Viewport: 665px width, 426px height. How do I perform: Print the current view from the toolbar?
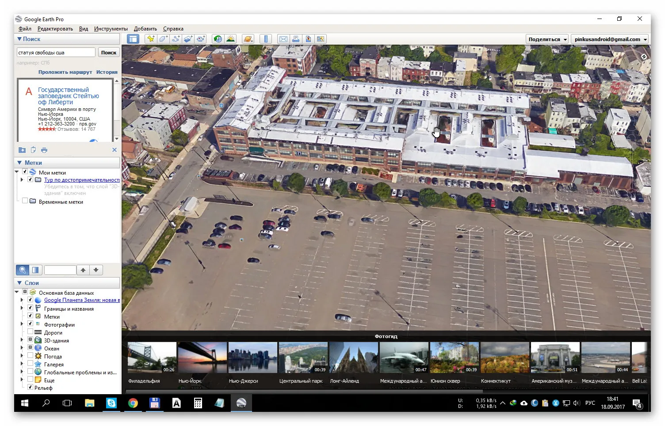coord(296,39)
